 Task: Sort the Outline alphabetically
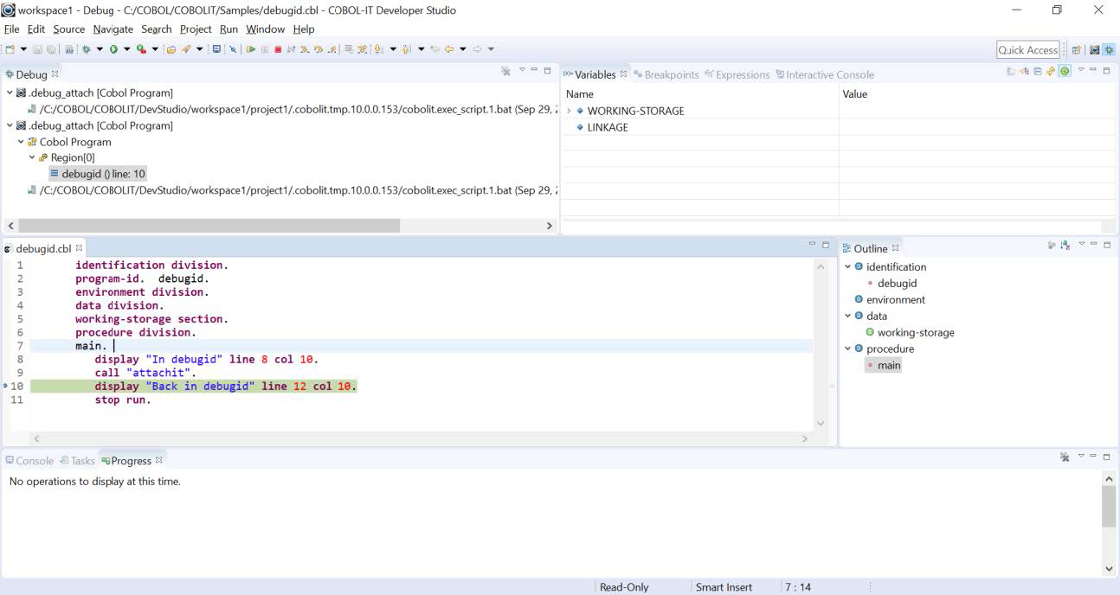point(1065,246)
